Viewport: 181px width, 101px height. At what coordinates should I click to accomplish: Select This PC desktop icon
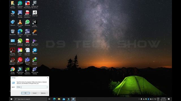pos(13,13)
